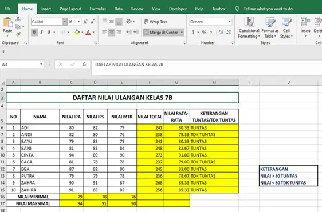The width and height of the screenshot is (322, 212).
Task: Switch to the Terabox tab
Action: click(219, 9)
